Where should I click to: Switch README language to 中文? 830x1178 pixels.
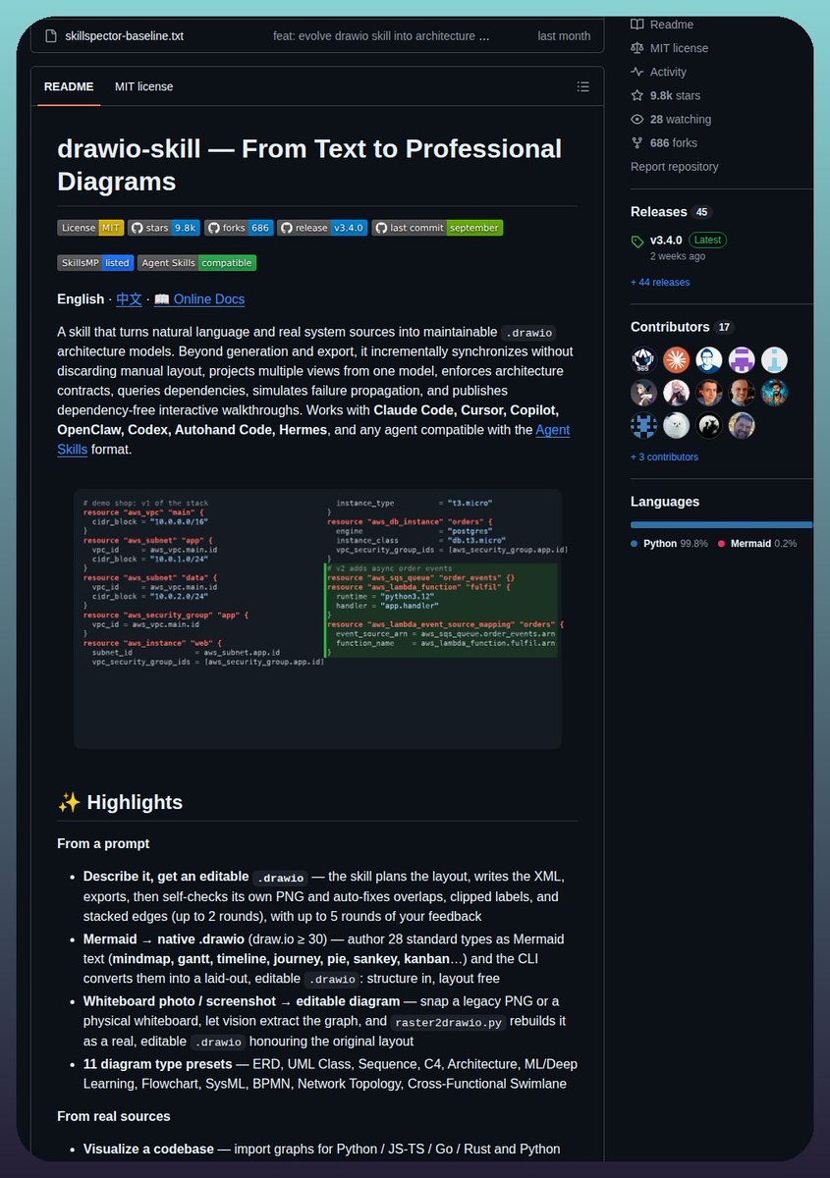[x=129, y=299]
